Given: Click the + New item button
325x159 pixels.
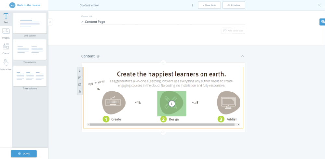Looking at the screenshot, I should coord(209,5).
